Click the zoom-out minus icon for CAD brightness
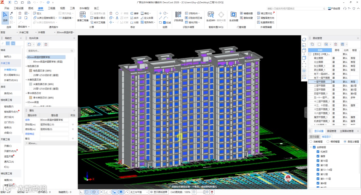 [x=194, y=192]
